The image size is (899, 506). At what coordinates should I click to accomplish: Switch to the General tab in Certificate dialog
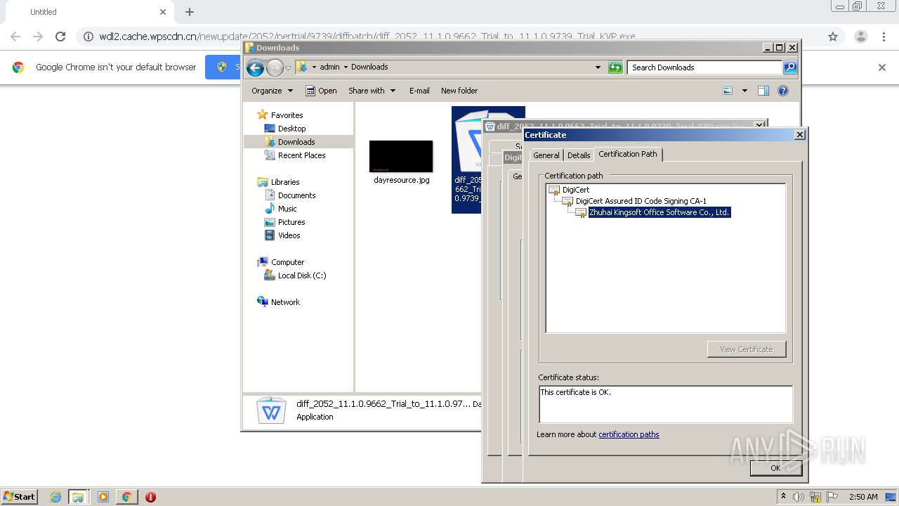(546, 155)
